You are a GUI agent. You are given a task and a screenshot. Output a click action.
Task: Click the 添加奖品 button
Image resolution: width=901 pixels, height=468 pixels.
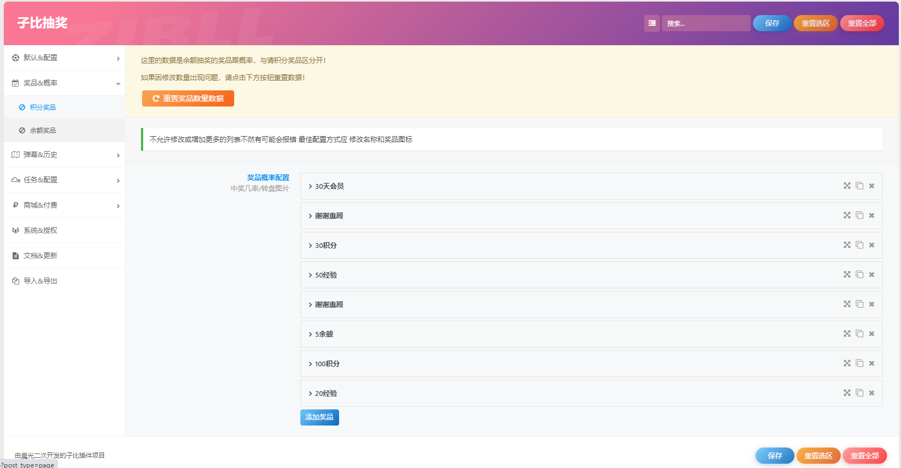point(319,417)
